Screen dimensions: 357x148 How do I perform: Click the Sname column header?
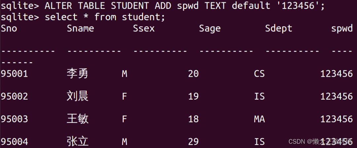click(80, 28)
